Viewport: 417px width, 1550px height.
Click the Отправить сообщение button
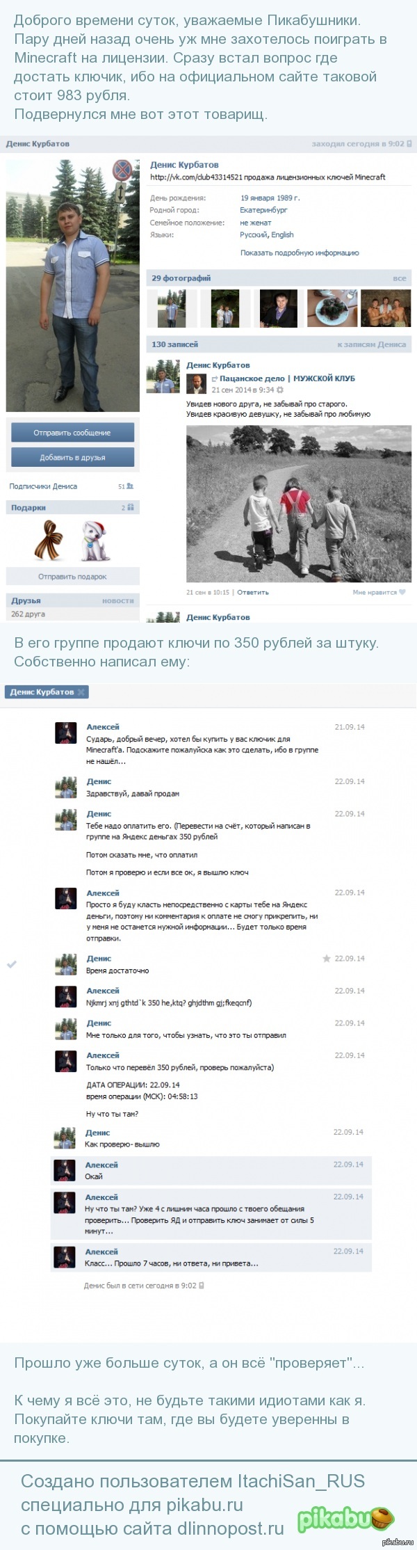click(72, 433)
